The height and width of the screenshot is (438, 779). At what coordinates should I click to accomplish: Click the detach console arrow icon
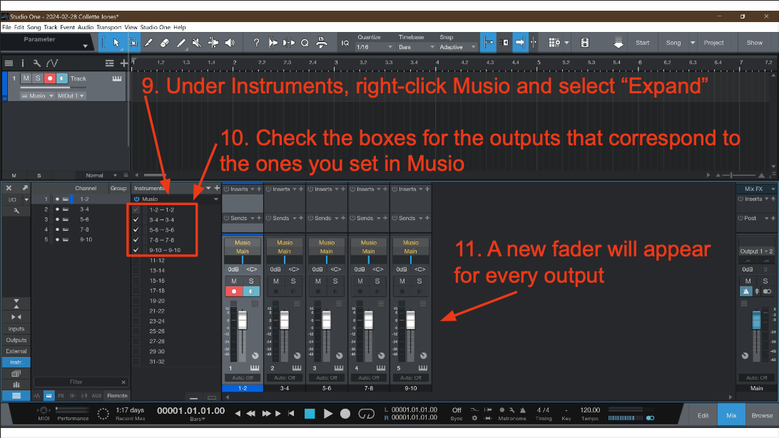(x=25, y=188)
